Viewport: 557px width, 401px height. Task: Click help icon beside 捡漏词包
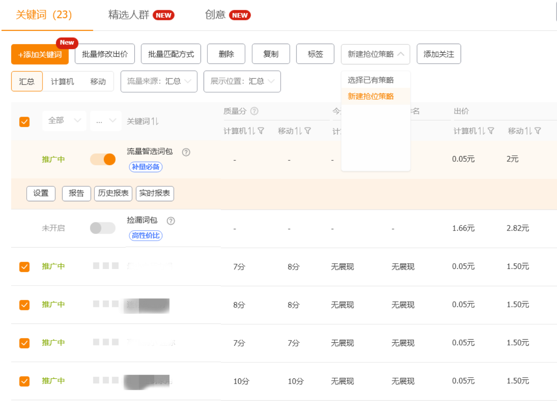171,221
